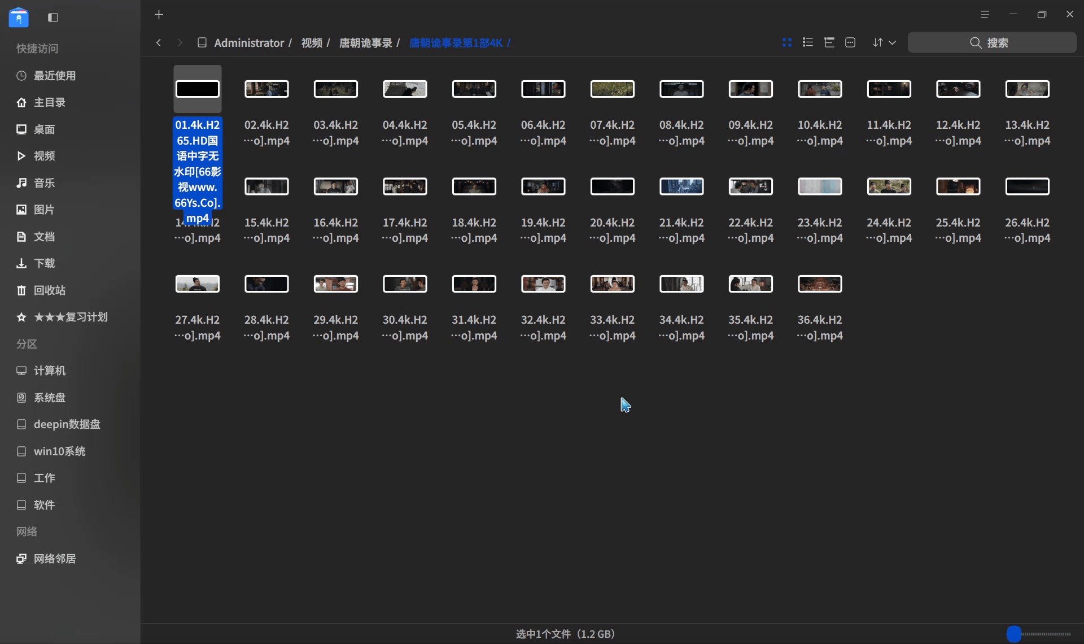Select video file 15.4k thumbnail
The height and width of the screenshot is (644, 1084).
pyautogui.click(x=266, y=186)
